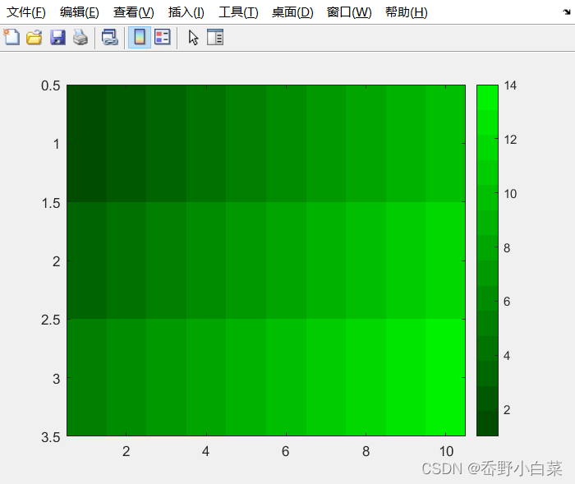Click the colorbar tick label 12
575x484 pixels.
pos(510,140)
